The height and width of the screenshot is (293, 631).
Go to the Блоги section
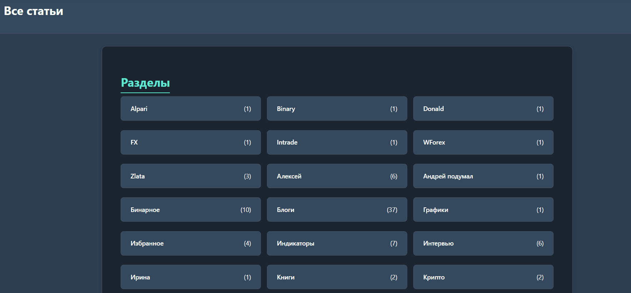[x=337, y=209]
